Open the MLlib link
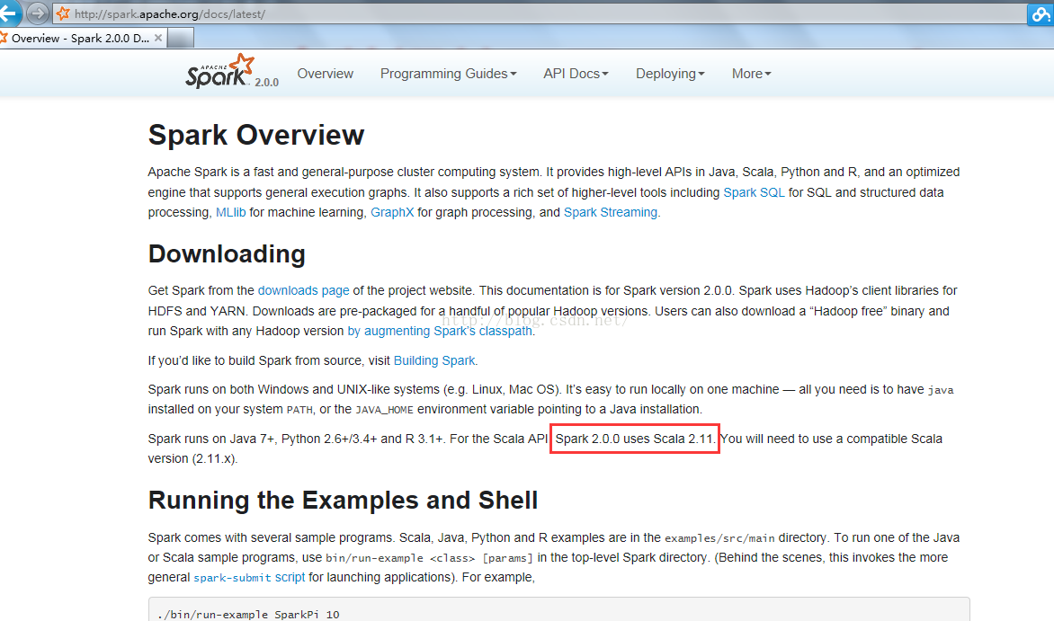Screen dimensions: 1054x621 [x=230, y=212]
